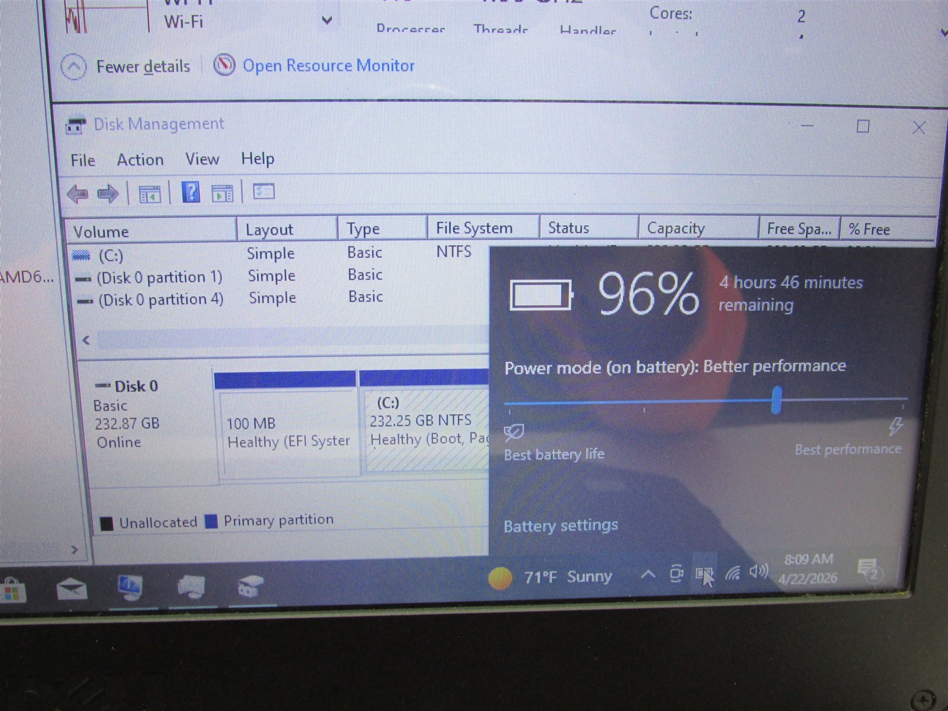Open the View menu

pyautogui.click(x=202, y=159)
